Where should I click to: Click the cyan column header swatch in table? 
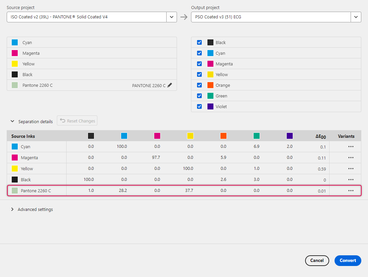point(124,136)
